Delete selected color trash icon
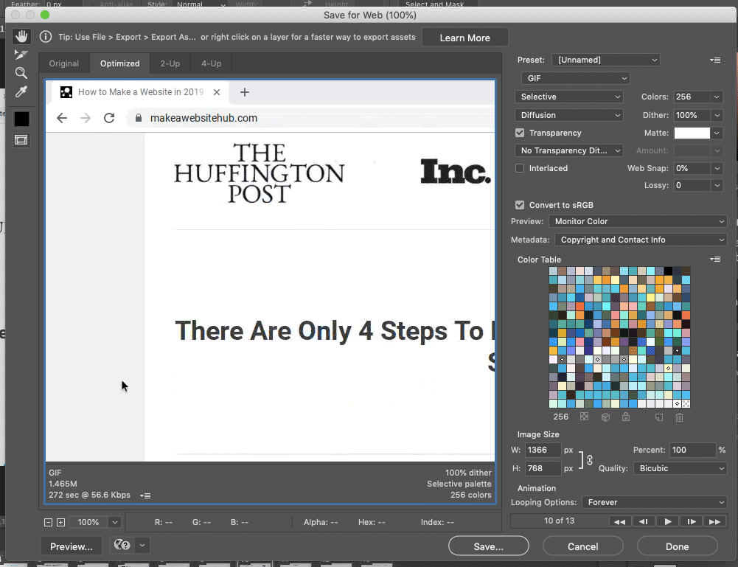 (x=679, y=417)
